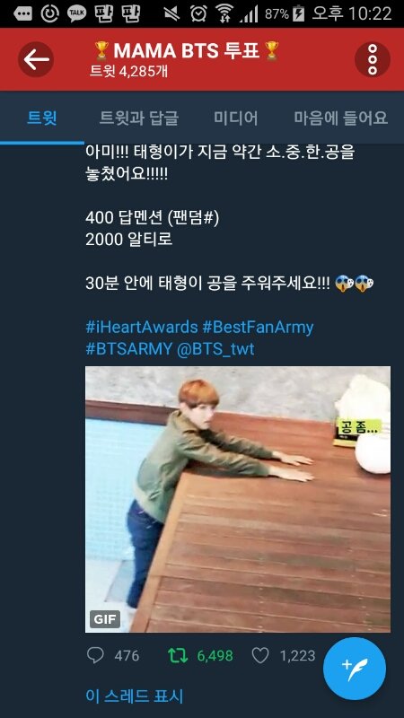Switch to the 트윗과 답글 tab
Image resolution: width=404 pixels, height=718 pixels.
tap(139, 118)
